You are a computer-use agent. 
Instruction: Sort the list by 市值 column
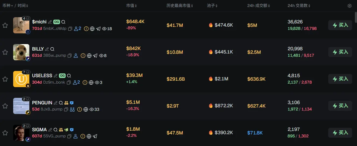(x=132, y=6)
